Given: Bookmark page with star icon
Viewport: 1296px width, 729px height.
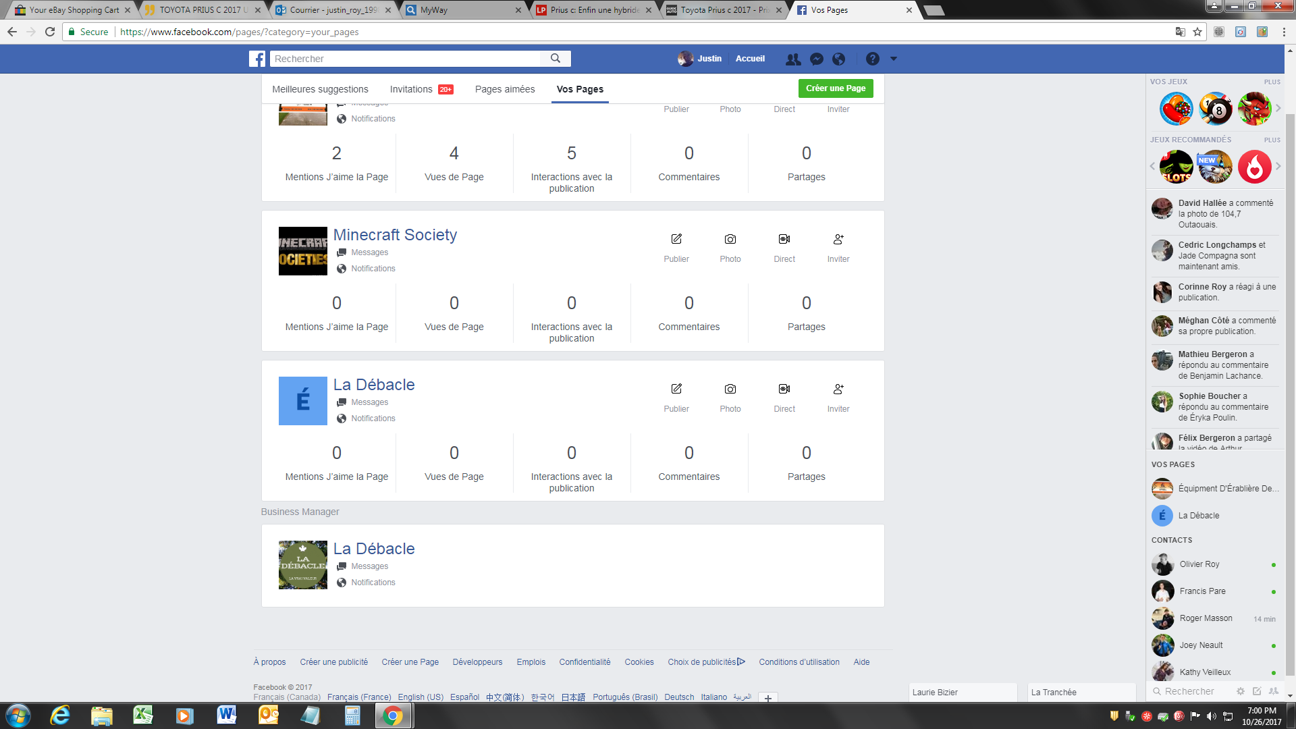Looking at the screenshot, I should [x=1197, y=32].
